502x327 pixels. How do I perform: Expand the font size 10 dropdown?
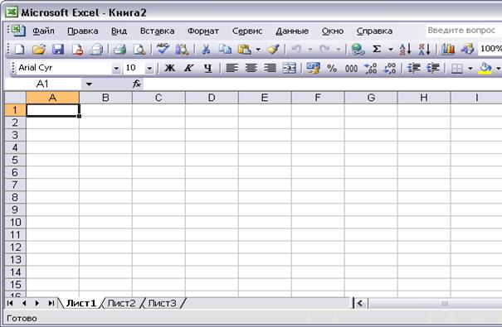[149, 68]
